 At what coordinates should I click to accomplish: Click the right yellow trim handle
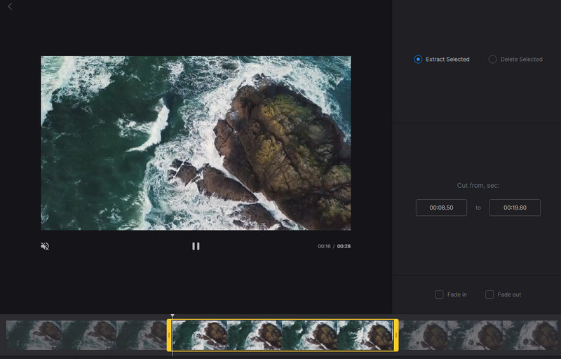click(396, 335)
